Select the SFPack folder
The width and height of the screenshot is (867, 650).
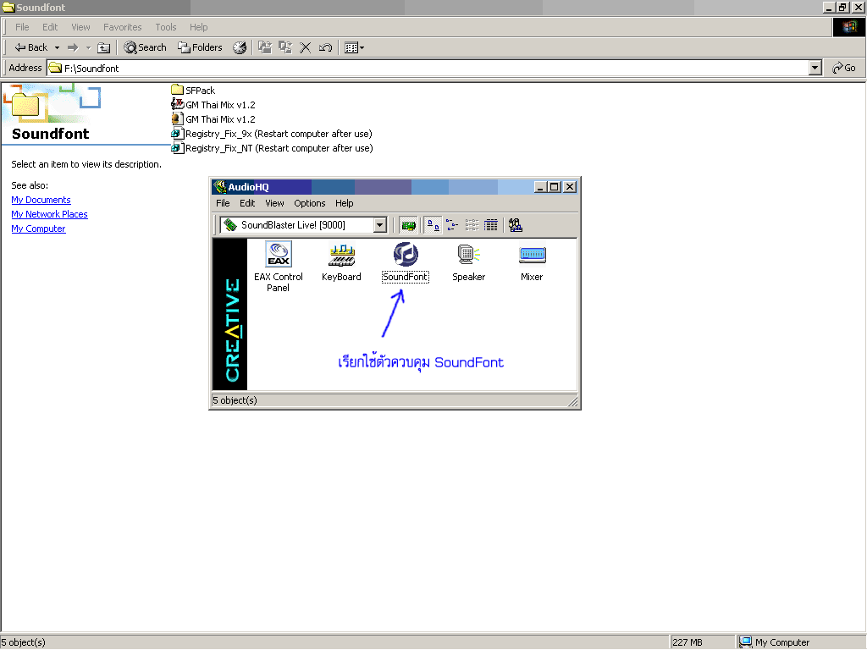193,90
